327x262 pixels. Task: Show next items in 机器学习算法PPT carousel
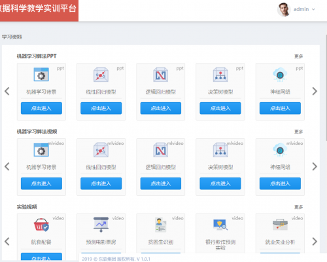pos(315,91)
